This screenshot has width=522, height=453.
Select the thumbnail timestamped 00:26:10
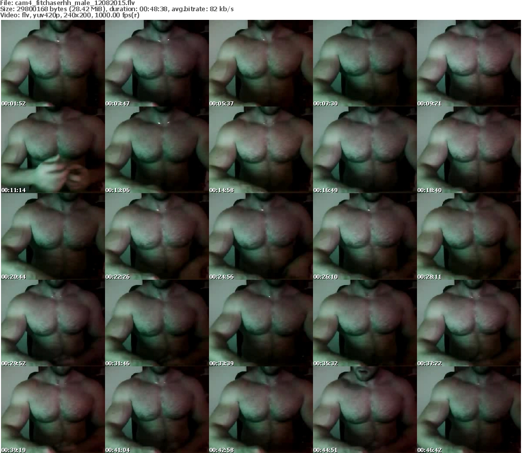[x=365, y=236]
